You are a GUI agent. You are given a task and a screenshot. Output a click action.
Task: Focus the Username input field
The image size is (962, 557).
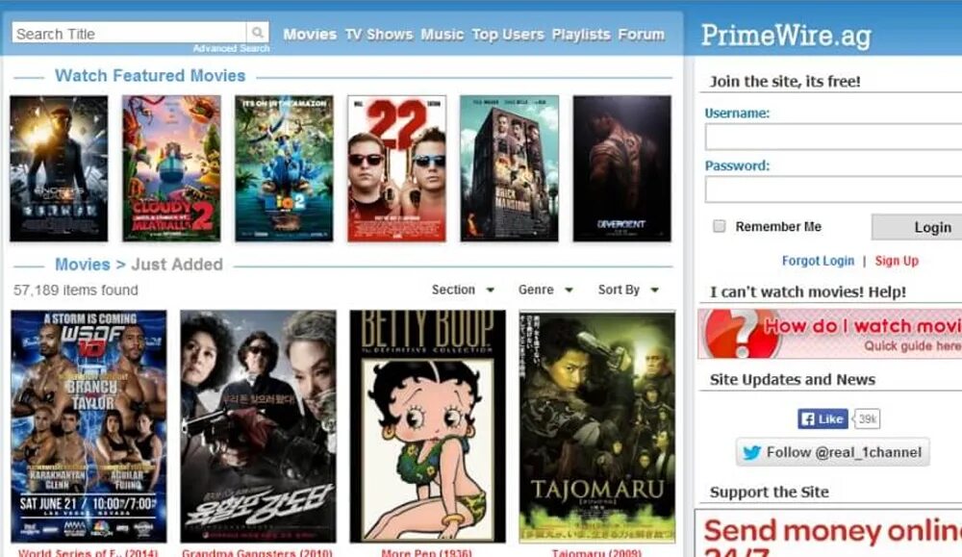[833, 137]
